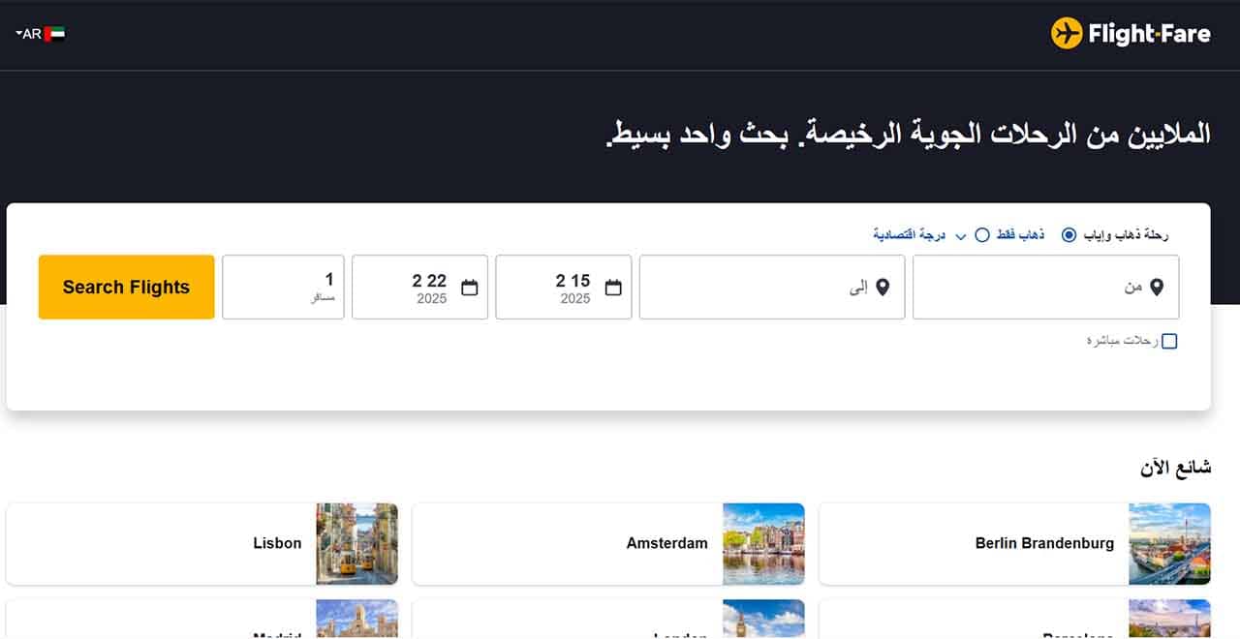The image size is (1240, 639).
Task: Open the AR language dropdown arrow
Action: click(18, 33)
